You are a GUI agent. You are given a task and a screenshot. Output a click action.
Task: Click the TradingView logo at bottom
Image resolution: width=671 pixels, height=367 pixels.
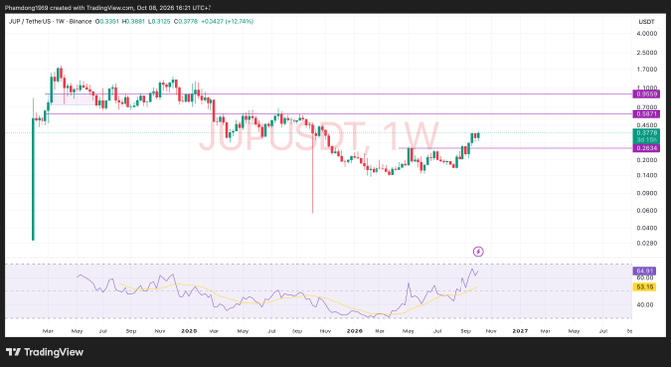(x=44, y=352)
